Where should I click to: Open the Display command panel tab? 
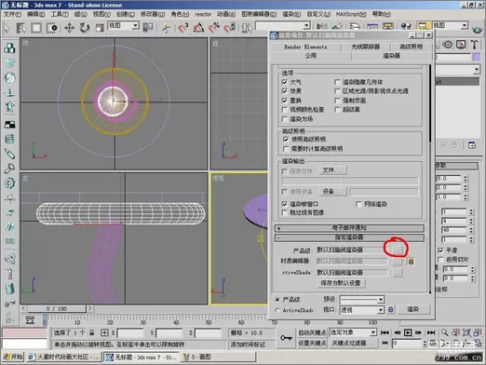[461, 45]
